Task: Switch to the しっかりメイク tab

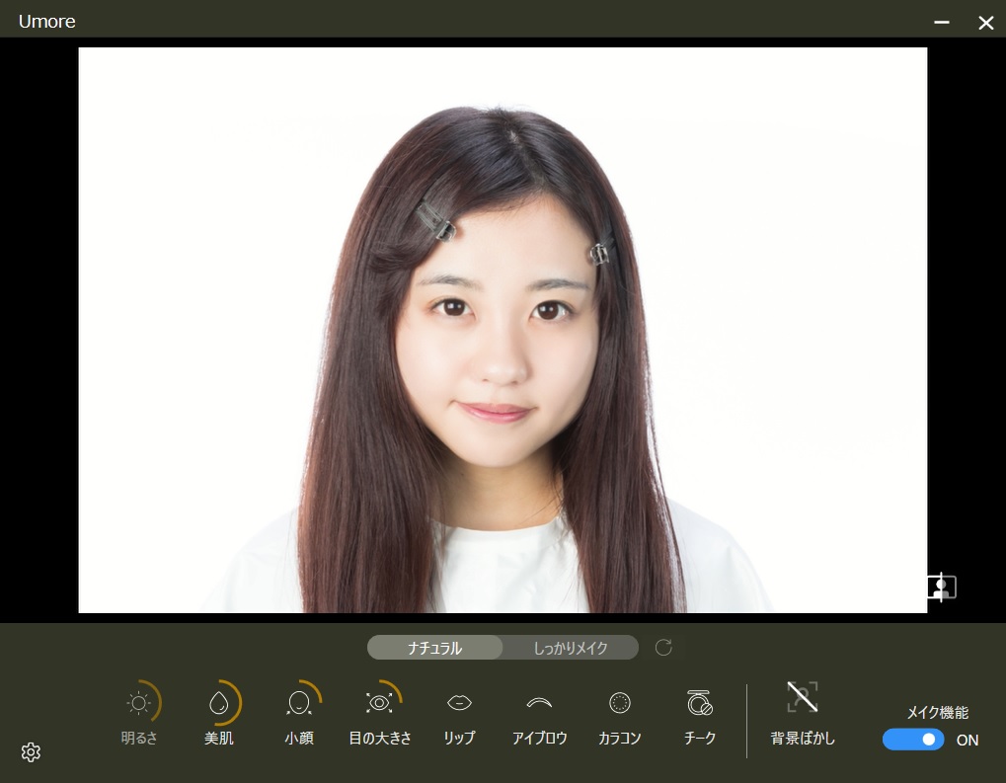Action: point(571,649)
